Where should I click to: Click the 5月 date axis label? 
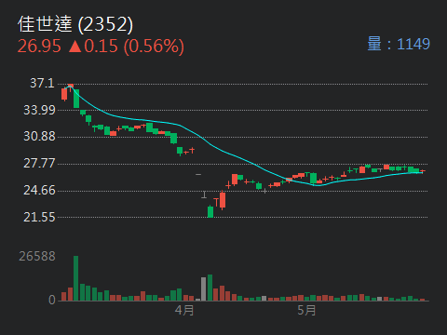[x=306, y=310]
